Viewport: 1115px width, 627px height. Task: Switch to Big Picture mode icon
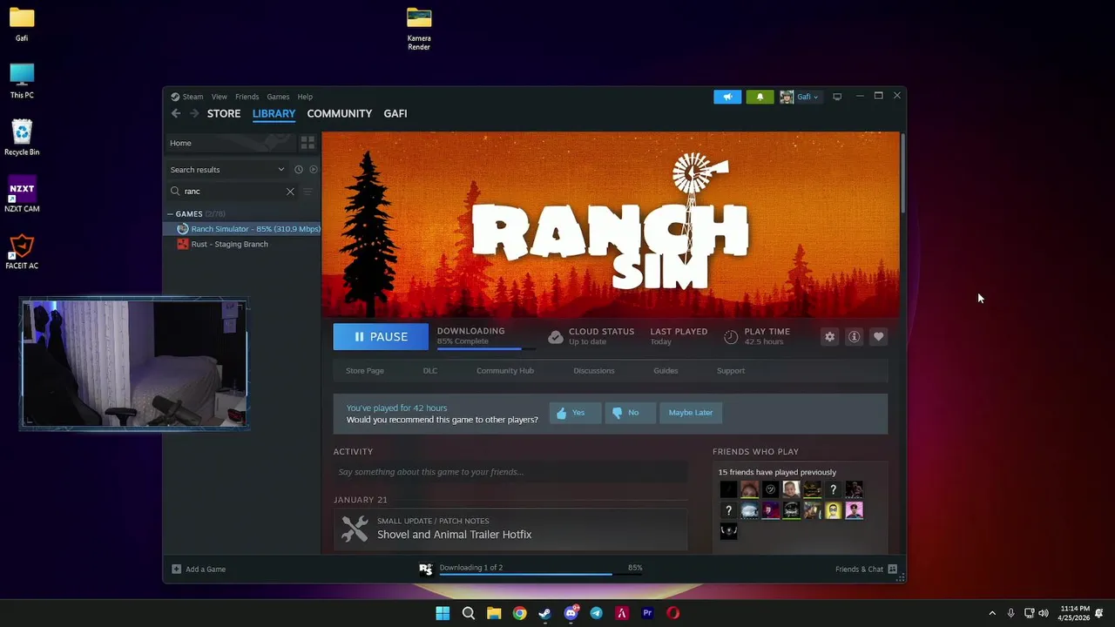tap(837, 97)
